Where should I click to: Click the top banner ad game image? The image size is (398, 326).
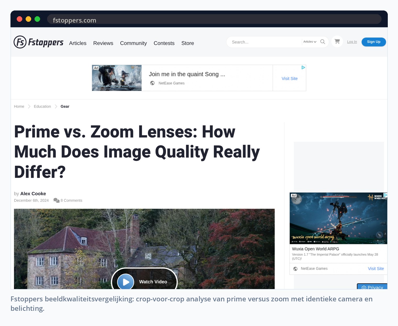tap(117, 78)
